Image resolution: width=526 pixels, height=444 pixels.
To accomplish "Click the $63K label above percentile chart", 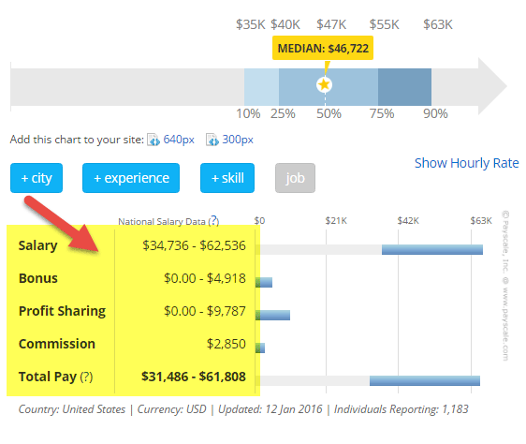I will [x=438, y=24].
